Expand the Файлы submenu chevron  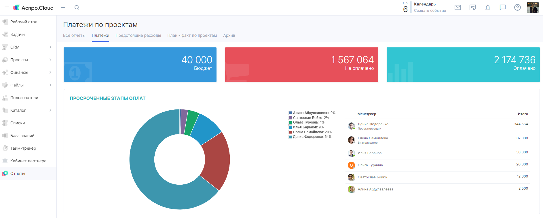pos(50,85)
